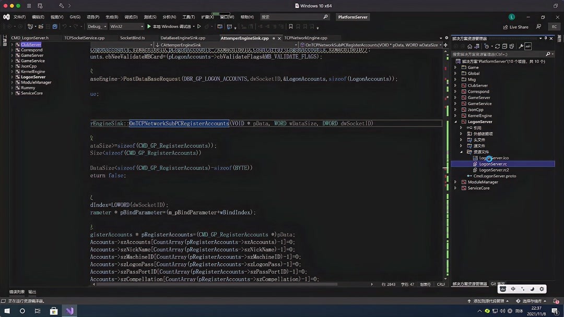This screenshot has height=317, width=564.
Task: Select the Save All toolbar icon
Action: (x=55, y=26)
